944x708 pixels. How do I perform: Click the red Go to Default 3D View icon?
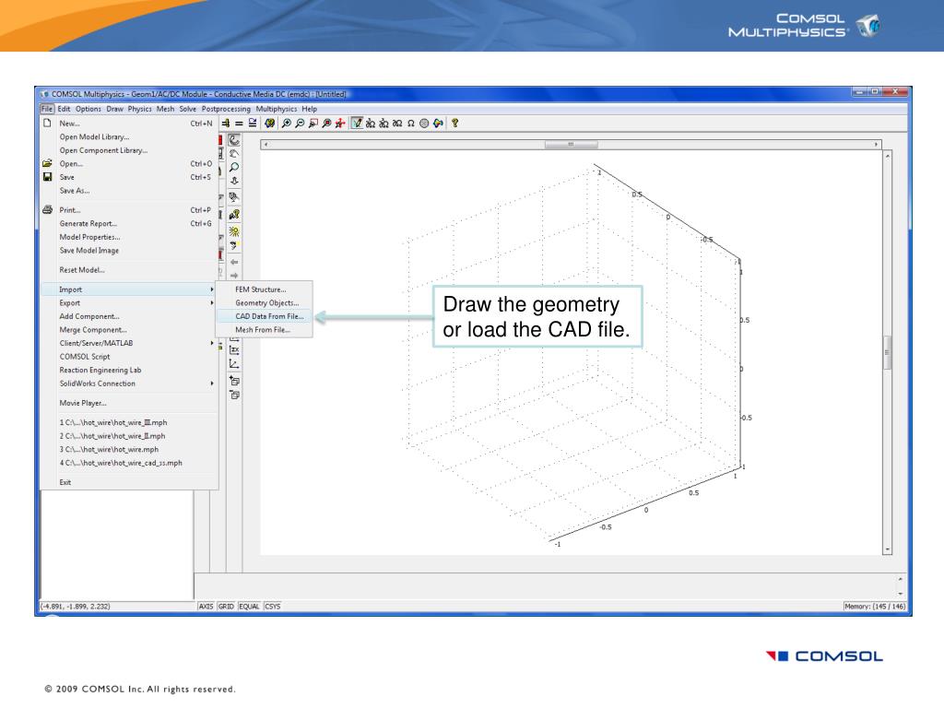coord(340,124)
